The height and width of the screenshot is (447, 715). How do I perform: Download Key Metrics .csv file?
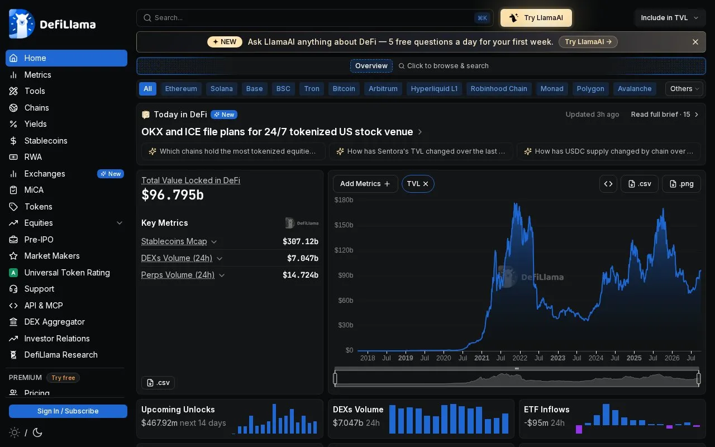(158, 383)
